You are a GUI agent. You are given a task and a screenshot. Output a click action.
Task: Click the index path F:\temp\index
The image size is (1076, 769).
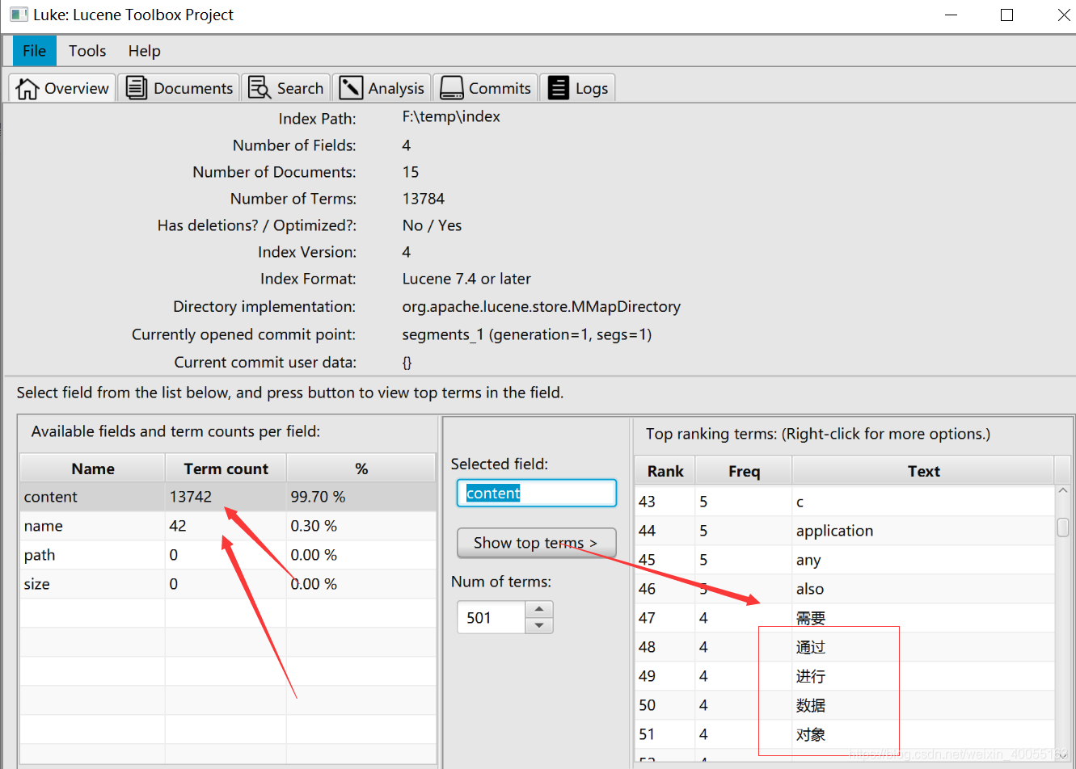coord(451,116)
